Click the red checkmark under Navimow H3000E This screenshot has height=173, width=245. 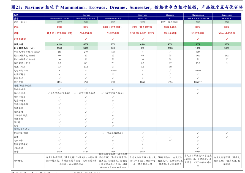click(x=86, y=39)
